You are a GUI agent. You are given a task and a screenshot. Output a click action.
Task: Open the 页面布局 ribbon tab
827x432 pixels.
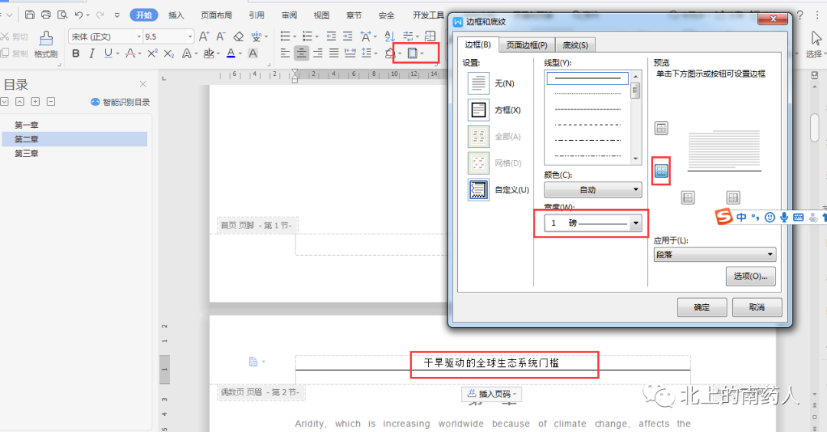[216, 15]
